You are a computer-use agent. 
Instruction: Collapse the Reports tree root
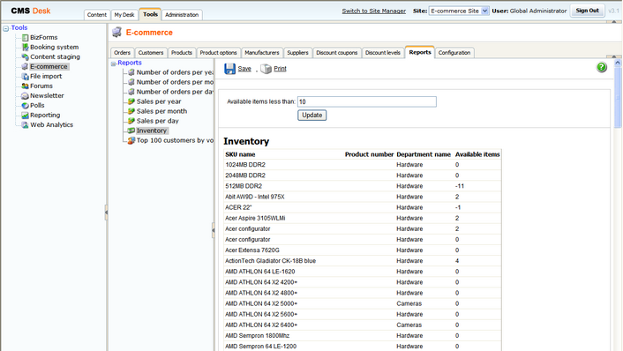tap(114, 63)
